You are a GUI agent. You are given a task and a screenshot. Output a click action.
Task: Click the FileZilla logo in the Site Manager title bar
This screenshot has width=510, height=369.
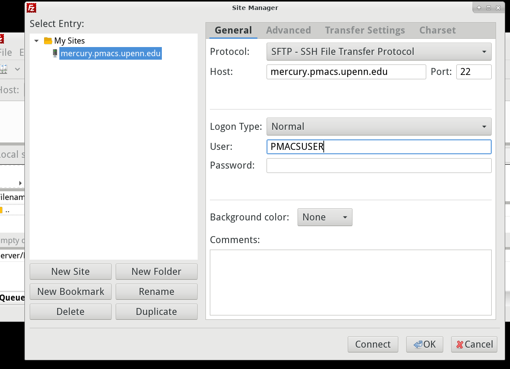[31, 7]
